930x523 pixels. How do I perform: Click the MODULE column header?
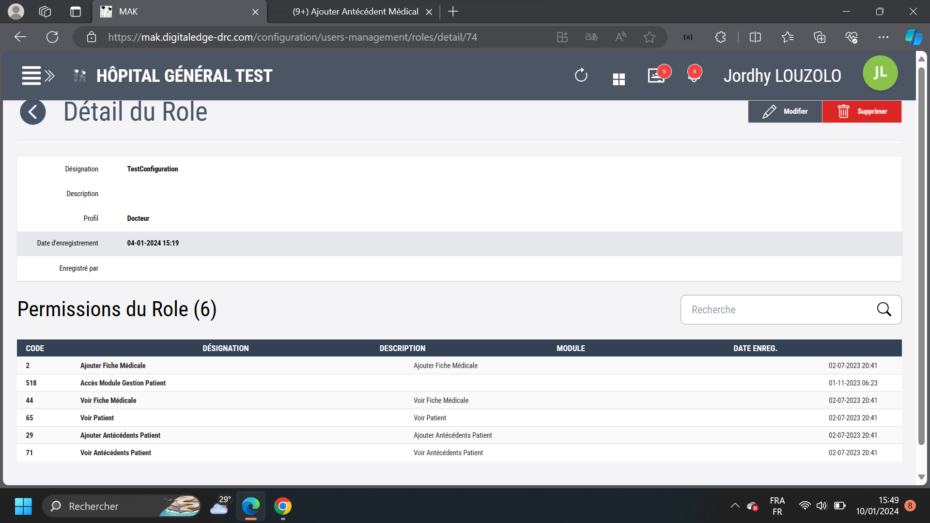(x=571, y=348)
